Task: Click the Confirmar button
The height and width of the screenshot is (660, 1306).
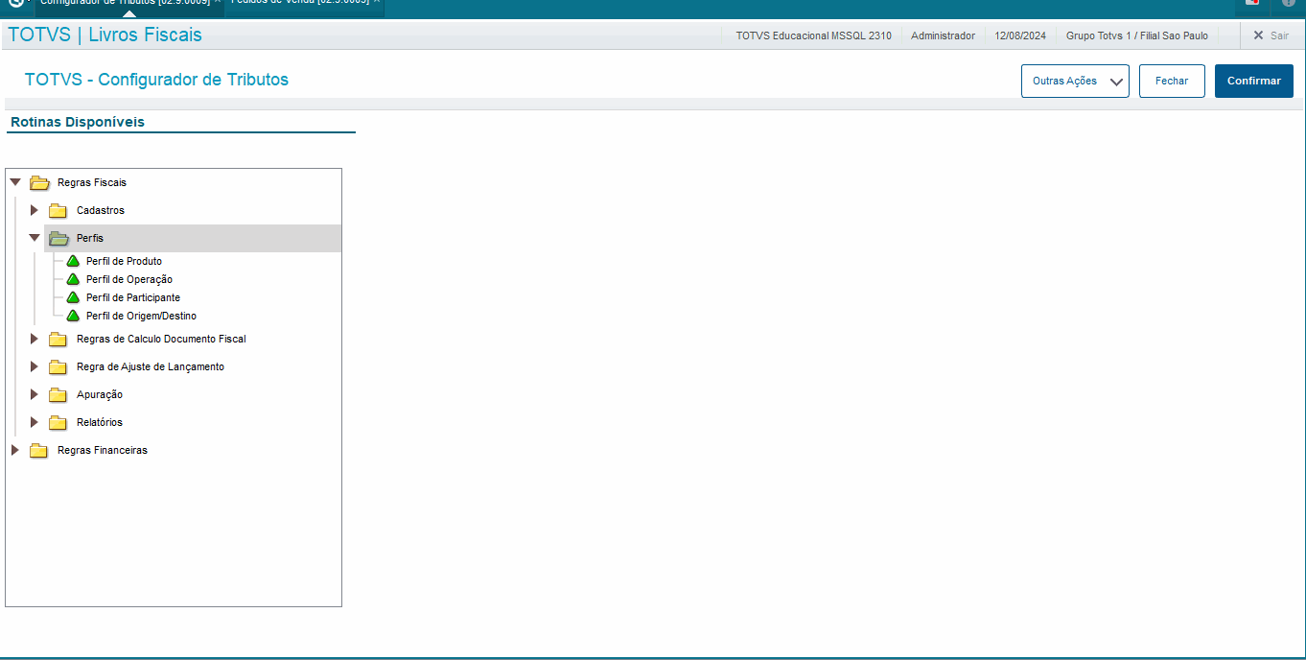Action: pyautogui.click(x=1254, y=82)
